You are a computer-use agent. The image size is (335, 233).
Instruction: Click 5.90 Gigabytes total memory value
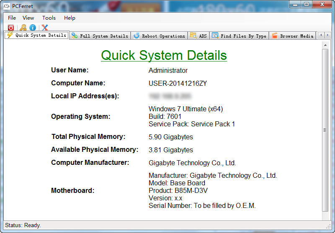171,137
